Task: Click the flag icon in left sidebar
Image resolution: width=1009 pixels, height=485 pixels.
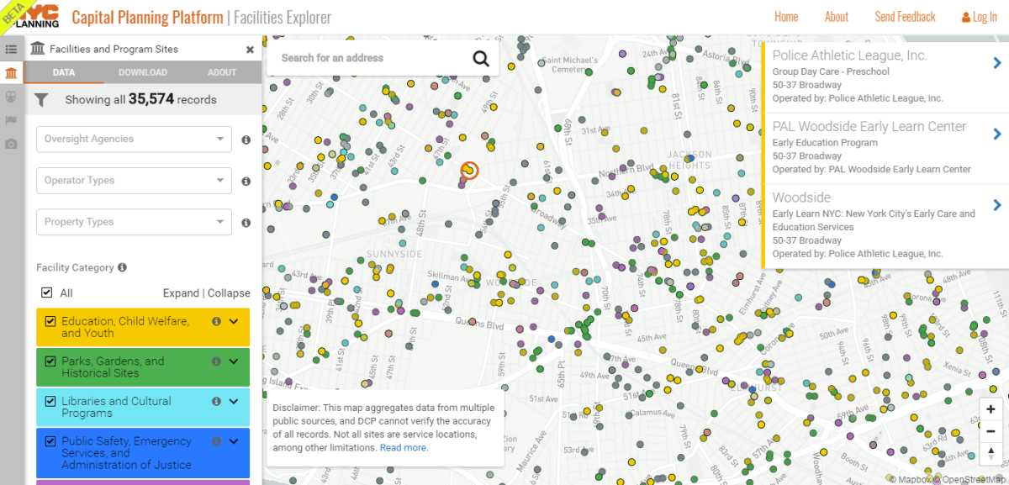Action: click(11, 120)
